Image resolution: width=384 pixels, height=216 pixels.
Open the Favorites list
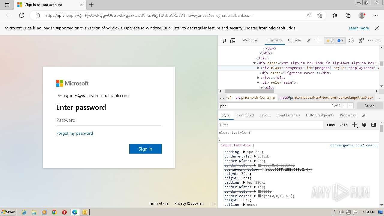click(335, 15)
